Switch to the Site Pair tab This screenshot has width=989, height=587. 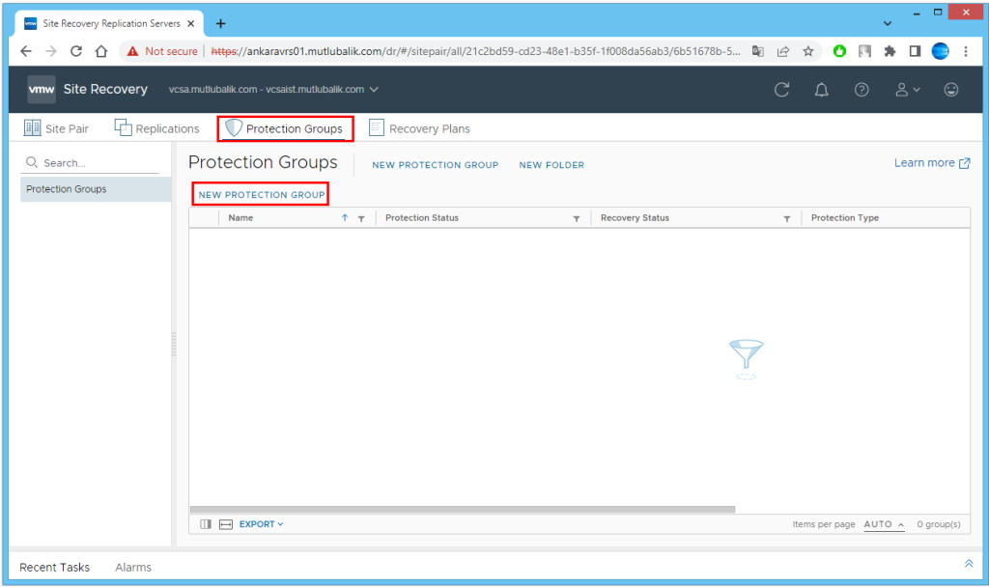pos(56,128)
